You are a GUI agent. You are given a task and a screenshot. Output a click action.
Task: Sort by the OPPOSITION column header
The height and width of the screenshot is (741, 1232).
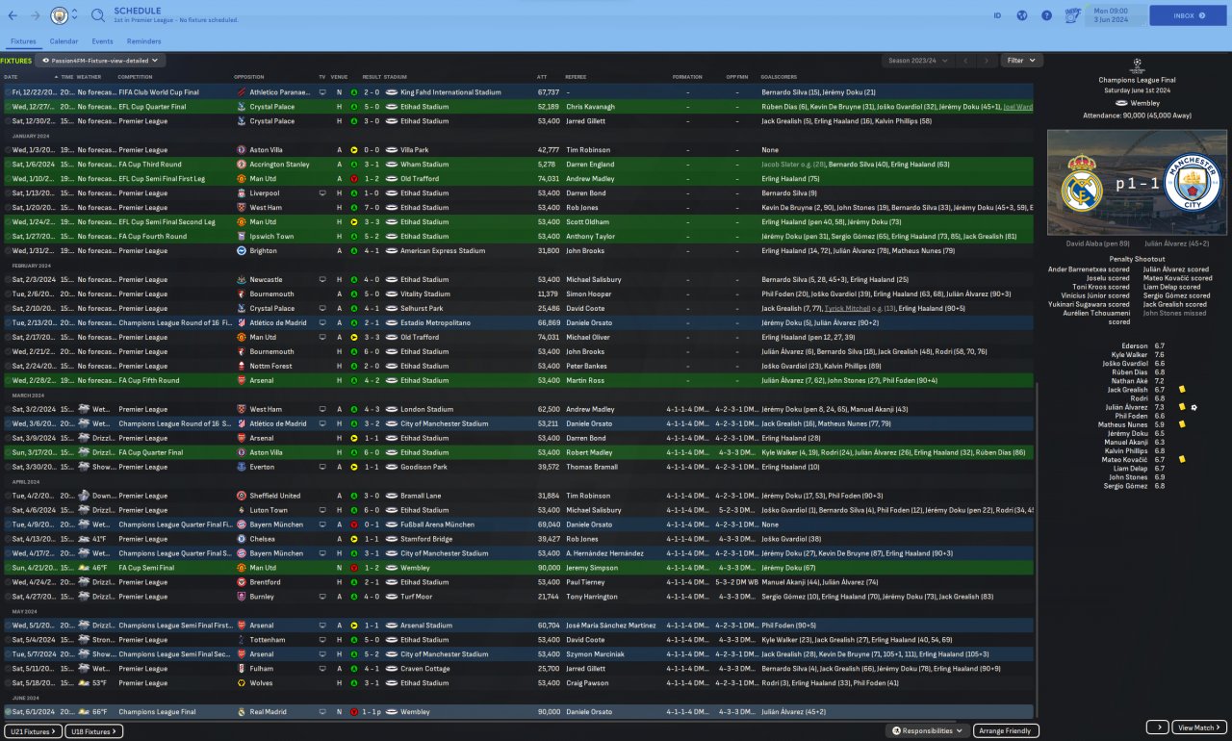[x=249, y=77]
